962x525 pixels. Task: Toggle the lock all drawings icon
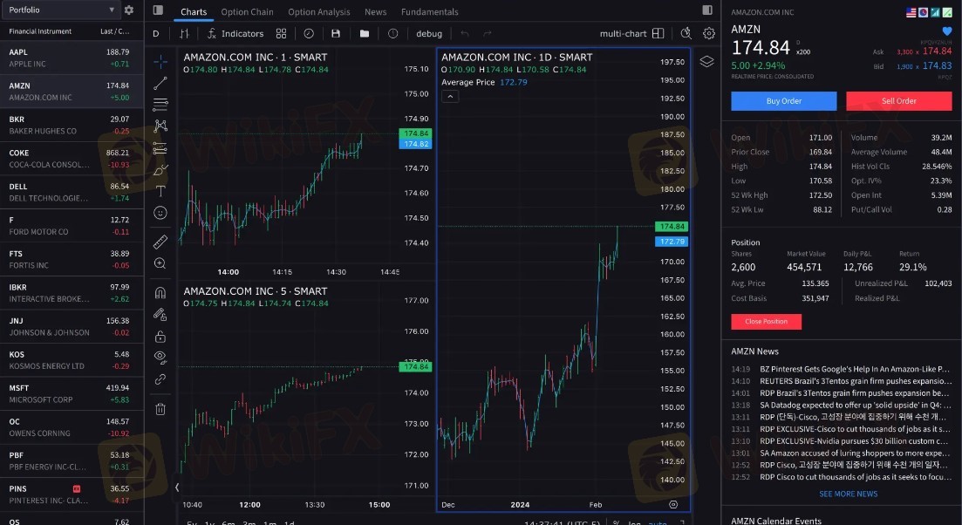pyautogui.click(x=160, y=336)
